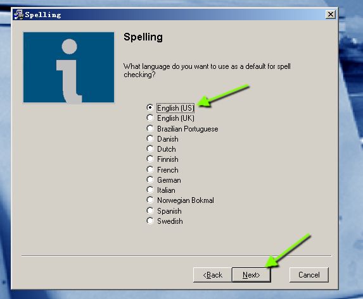Cancel the Spelling setup dialog
Viewport: 363px width, 299px height.
(309, 275)
